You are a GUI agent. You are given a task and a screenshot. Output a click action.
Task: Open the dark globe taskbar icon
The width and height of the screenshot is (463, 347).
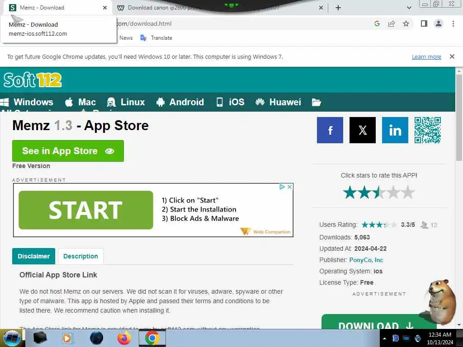click(x=97, y=338)
